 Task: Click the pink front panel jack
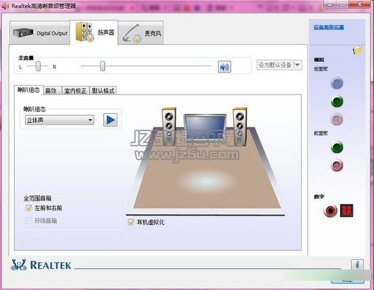(337, 165)
